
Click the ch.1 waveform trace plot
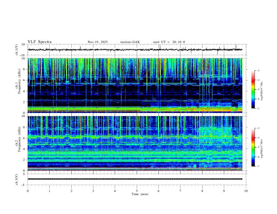[137, 50]
